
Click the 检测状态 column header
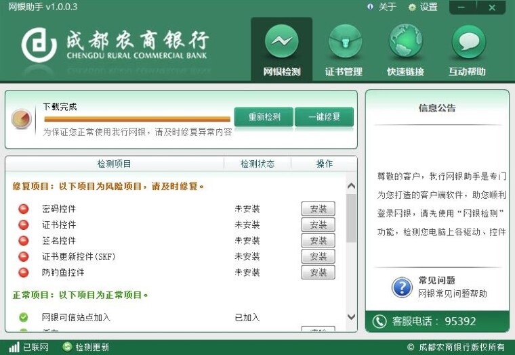tap(257, 164)
